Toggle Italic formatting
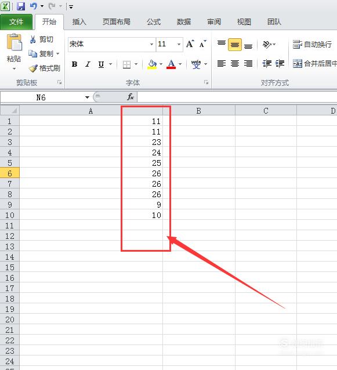 click(x=88, y=64)
